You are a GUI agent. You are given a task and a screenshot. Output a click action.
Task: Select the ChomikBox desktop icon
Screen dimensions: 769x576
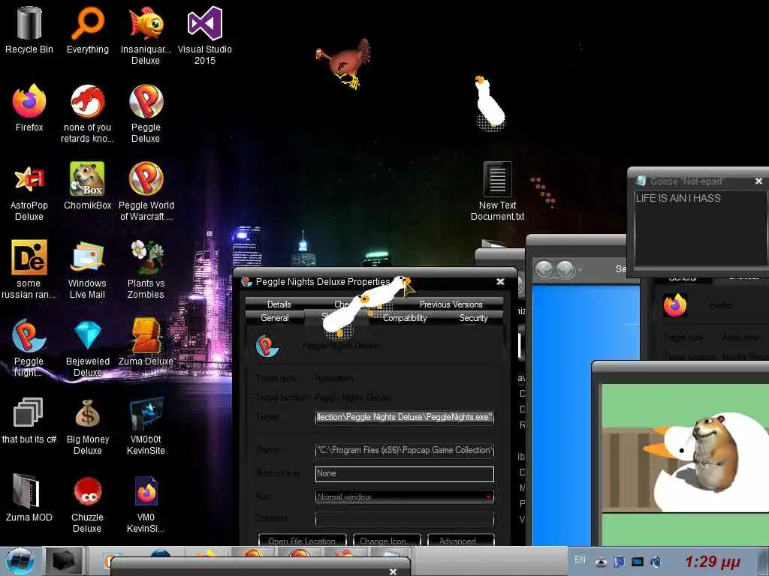coord(87,186)
